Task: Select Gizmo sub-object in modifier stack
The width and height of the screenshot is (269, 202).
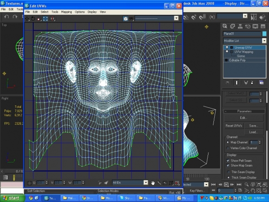Action: pos(241,56)
